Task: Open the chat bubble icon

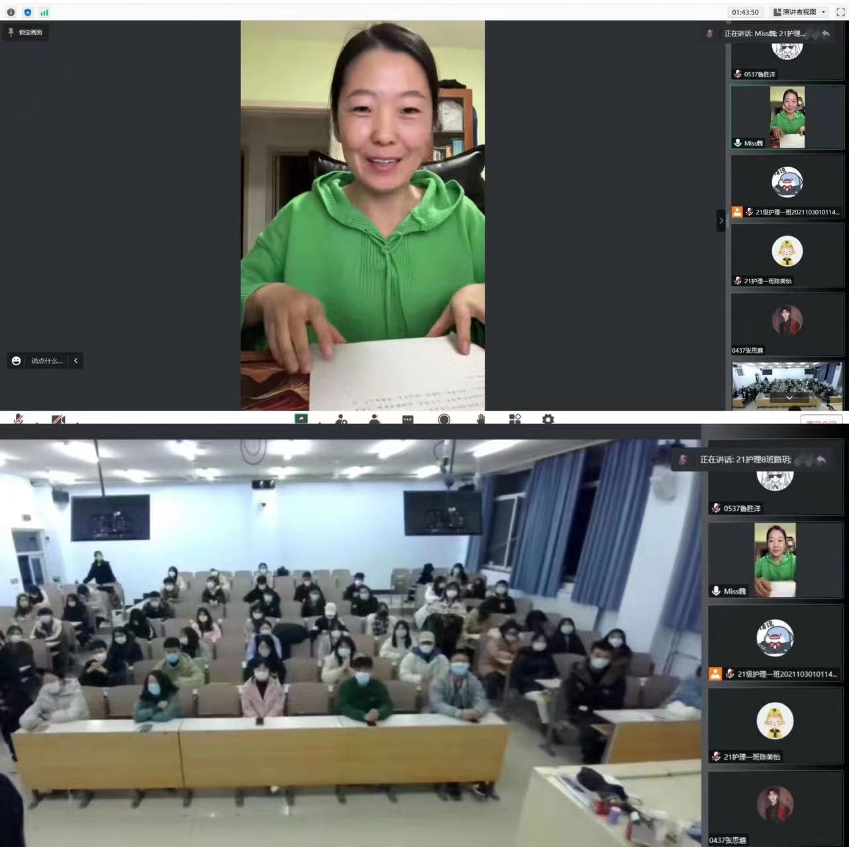Action: [408, 419]
